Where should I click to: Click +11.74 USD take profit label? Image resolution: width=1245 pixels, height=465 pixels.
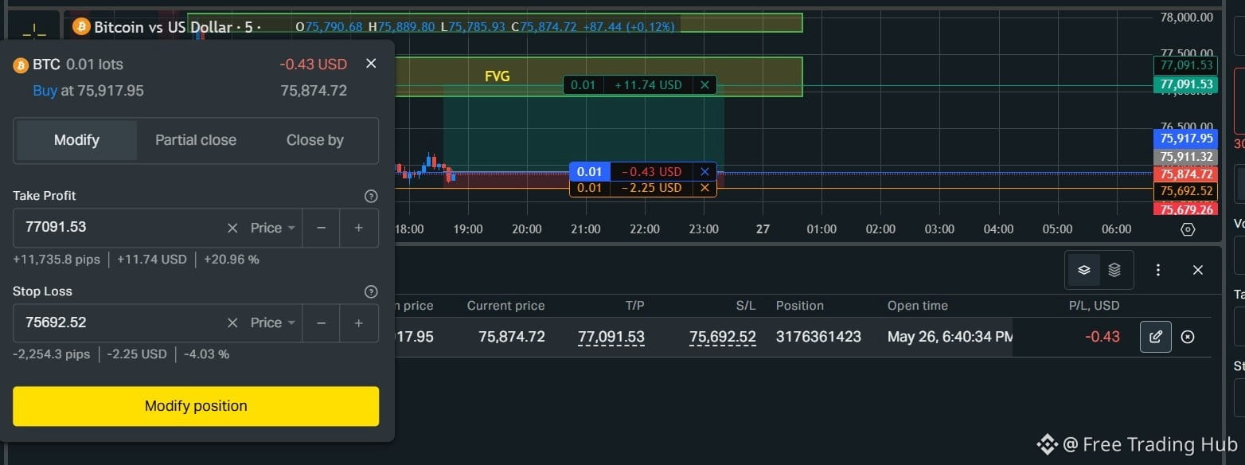(648, 84)
